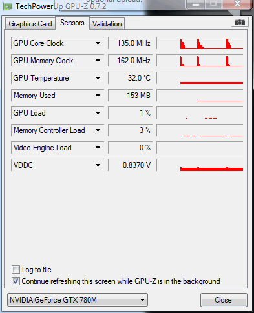Open the GPU Core Clock sensor dropdown
254x313 pixels.
98,43
